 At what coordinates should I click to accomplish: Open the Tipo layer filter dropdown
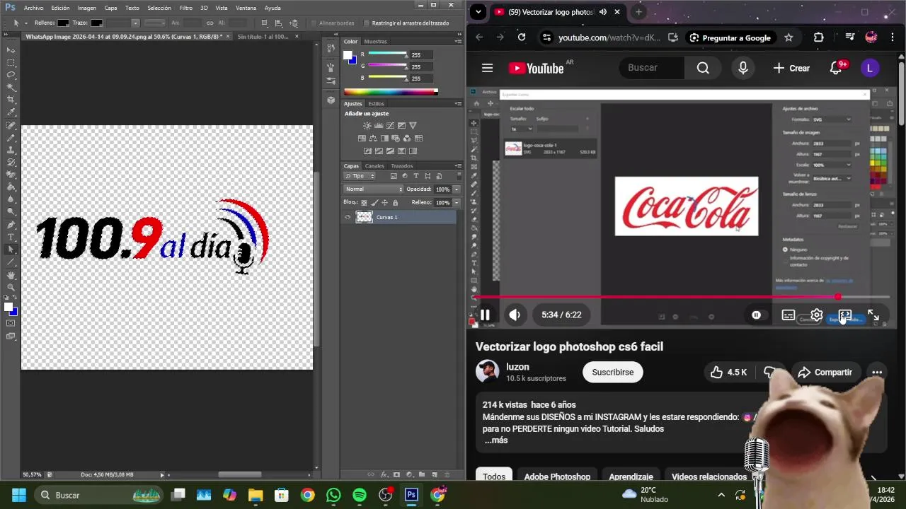pos(359,176)
